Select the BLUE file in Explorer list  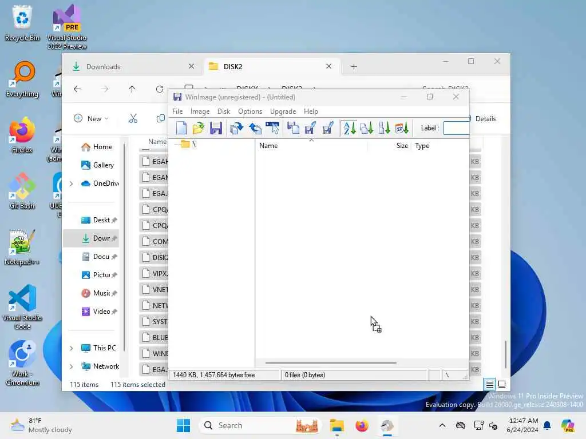(154, 337)
